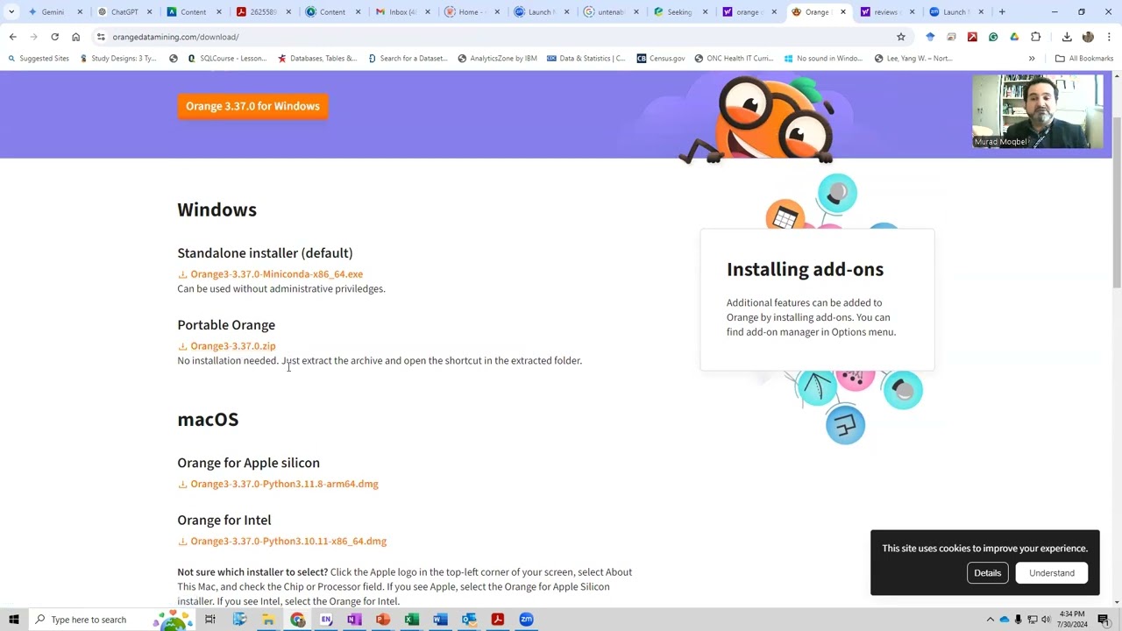Download Orange3-3.37.0-Miniconda-x86_64.exe
This screenshot has width=1122, height=631.
tap(276, 274)
